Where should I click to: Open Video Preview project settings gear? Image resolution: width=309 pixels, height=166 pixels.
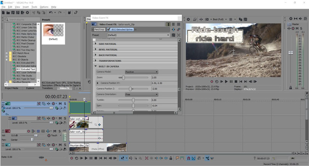coord(188,19)
